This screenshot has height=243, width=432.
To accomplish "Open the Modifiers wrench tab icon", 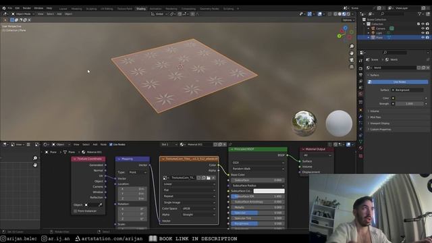I will pyautogui.click(x=360, y=117).
